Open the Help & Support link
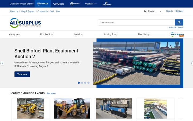The width and height of the screenshot is (193, 121). (28, 11)
